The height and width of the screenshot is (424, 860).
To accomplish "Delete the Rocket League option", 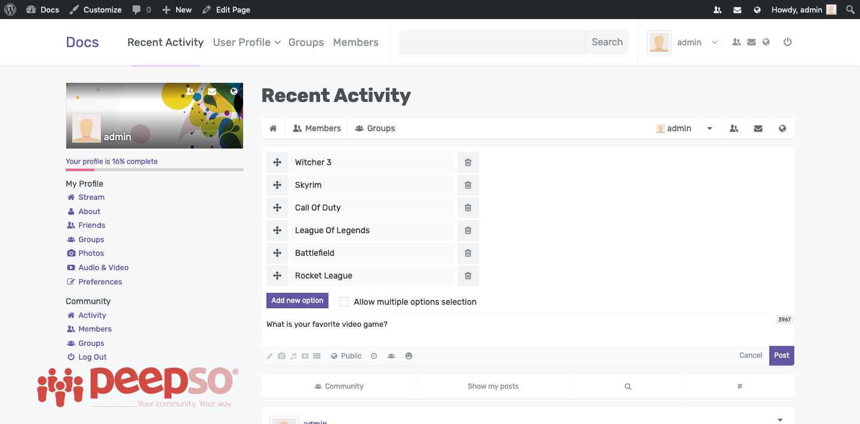I will pyautogui.click(x=468, y=276).
